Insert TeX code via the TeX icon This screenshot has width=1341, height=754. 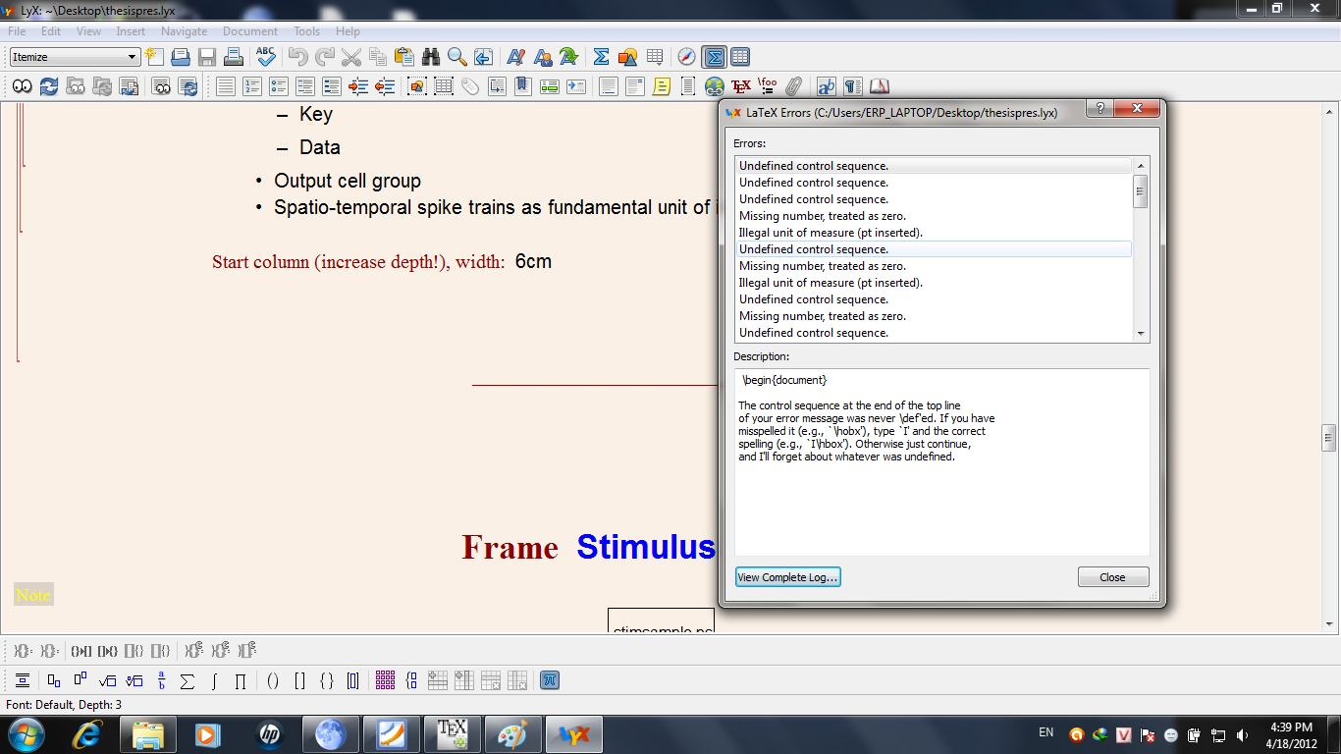(741, 86)
